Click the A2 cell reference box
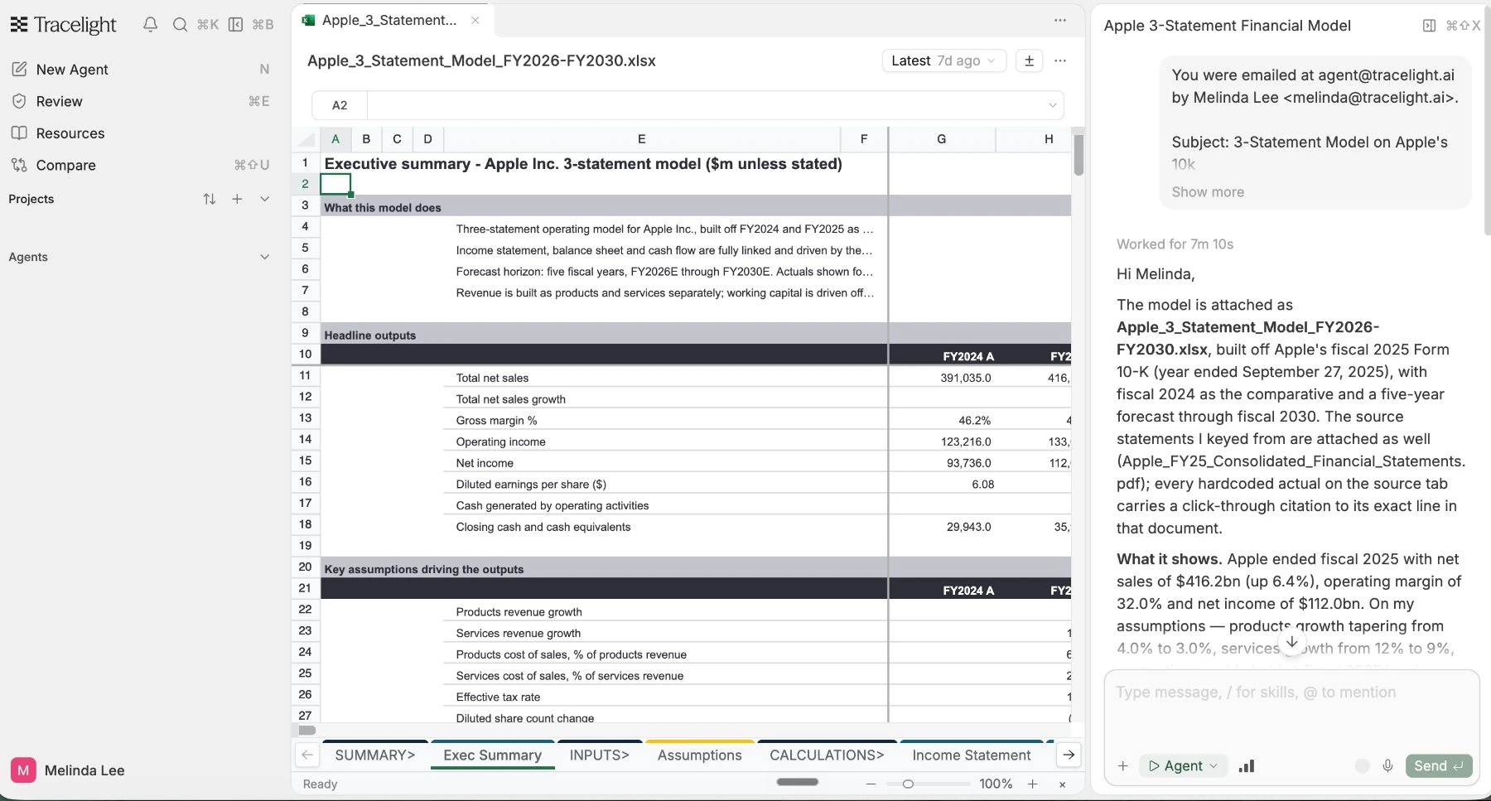This screenshot has width=1491, height=801. (340, 105)
